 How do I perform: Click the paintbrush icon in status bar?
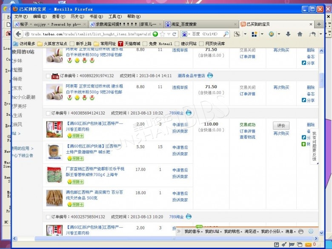[284, 245]
